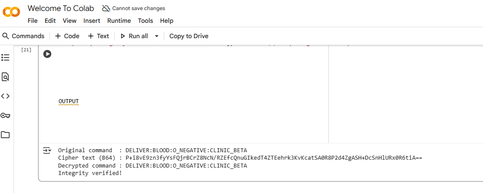Open the Tools menu
Viewport: 483px width, 193px height.
(x=145, y=21)
